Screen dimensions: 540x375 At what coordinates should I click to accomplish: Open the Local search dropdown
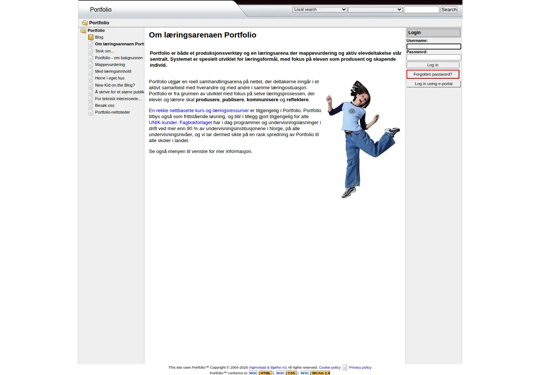pos(319,9)
